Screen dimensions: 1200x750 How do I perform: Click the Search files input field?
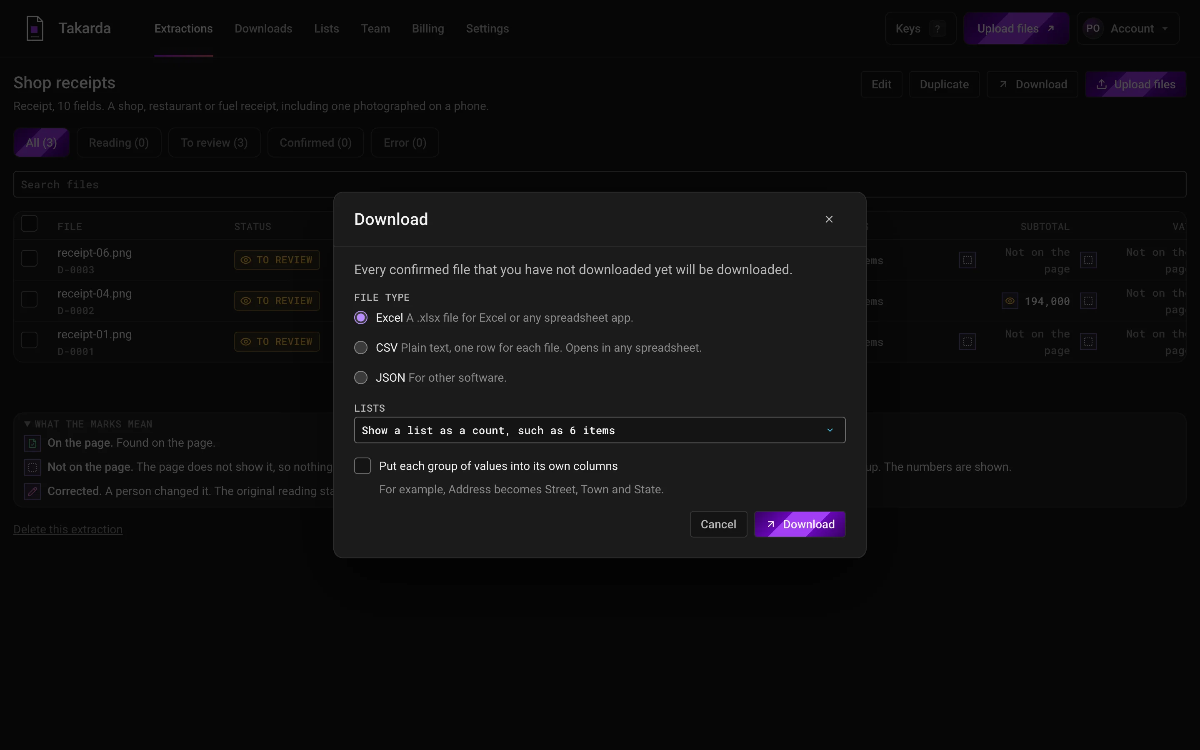tap(600, 185)
